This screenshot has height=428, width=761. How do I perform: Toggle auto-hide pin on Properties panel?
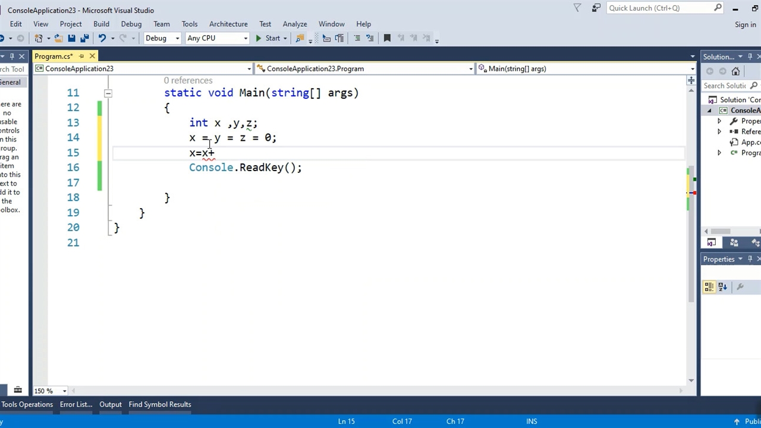(x=750, y=259)
